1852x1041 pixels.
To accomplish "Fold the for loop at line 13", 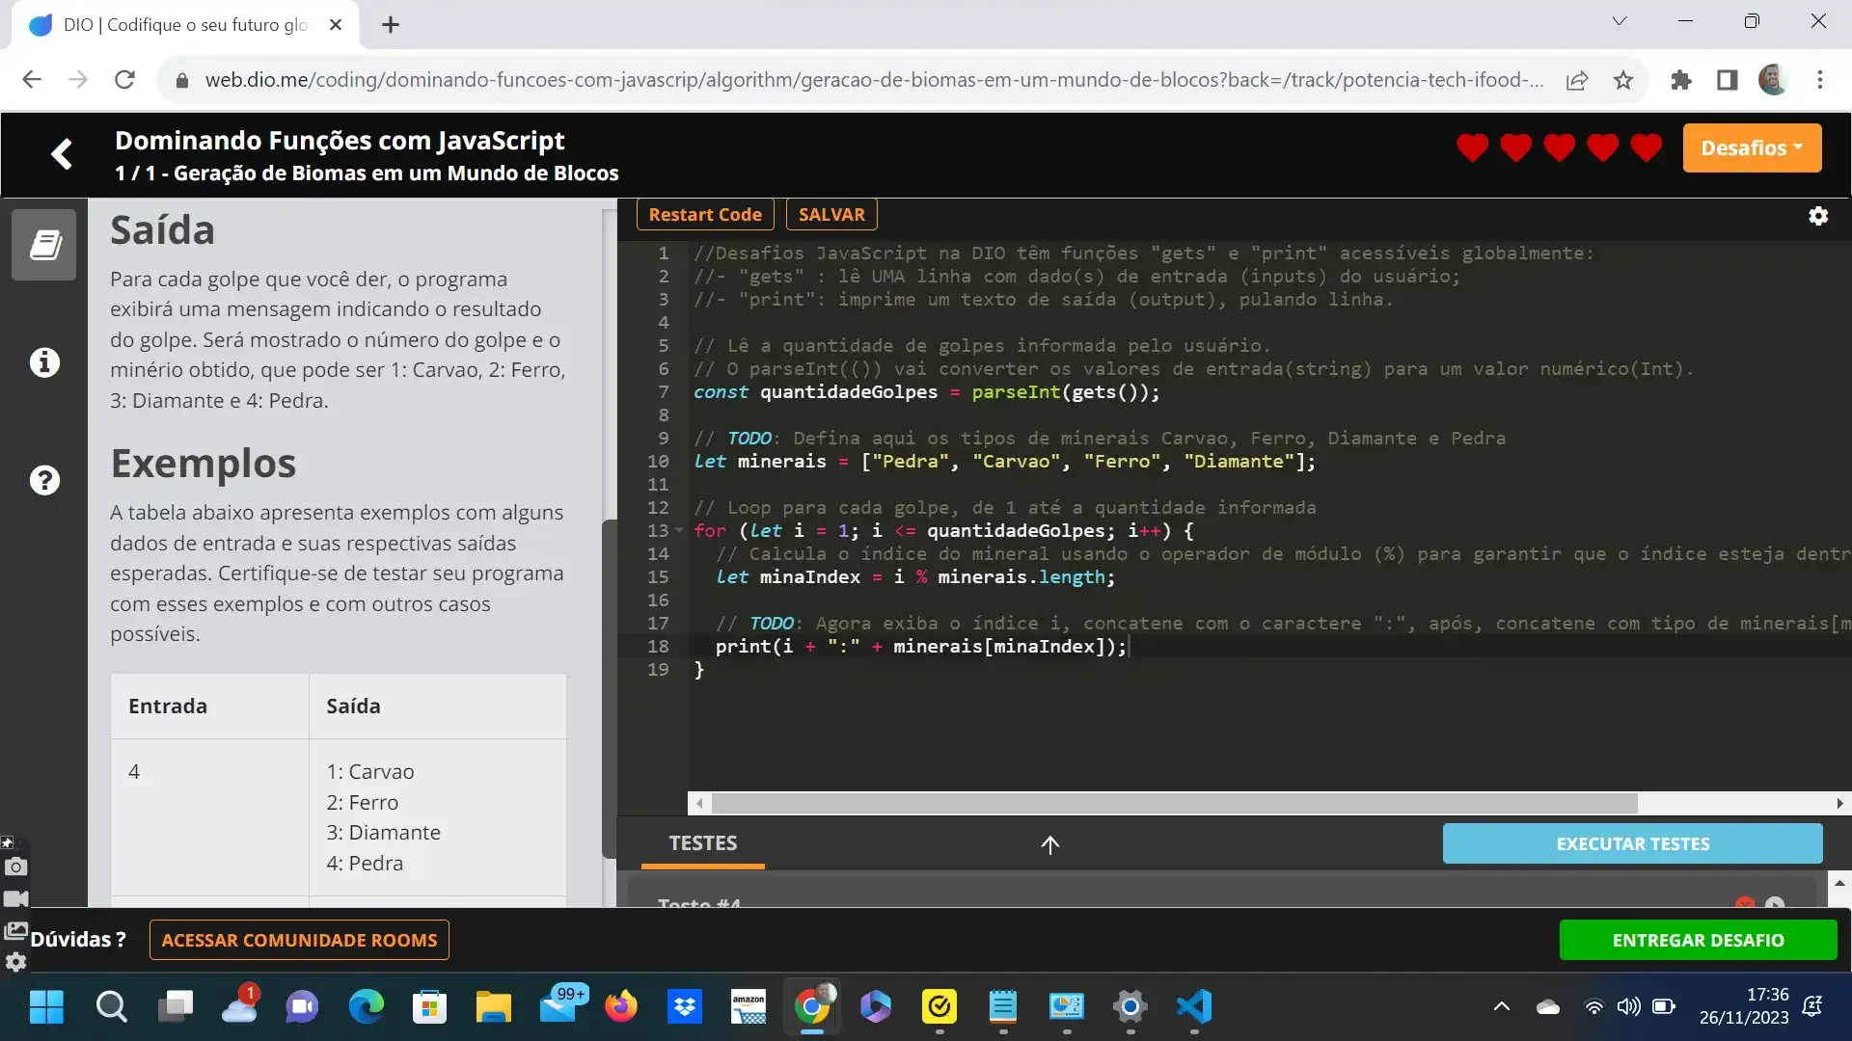I will (679, 531).
